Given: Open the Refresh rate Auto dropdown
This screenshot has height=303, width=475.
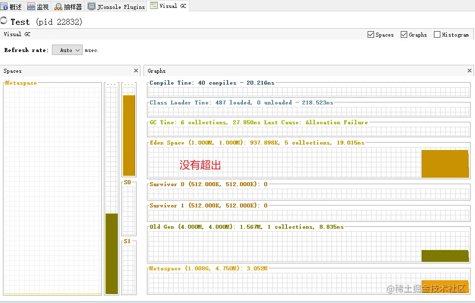Looking at the screenshot, I should (67, 50).
